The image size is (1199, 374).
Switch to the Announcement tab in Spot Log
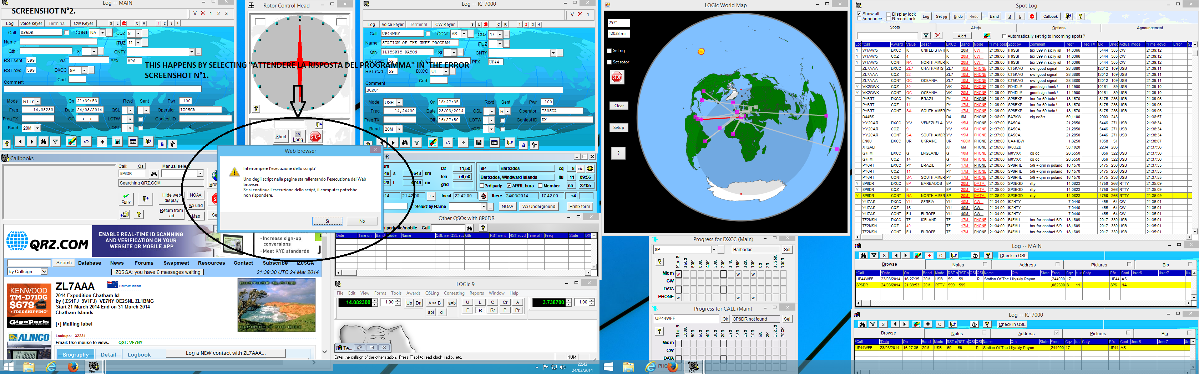[x=1150, y=28]
